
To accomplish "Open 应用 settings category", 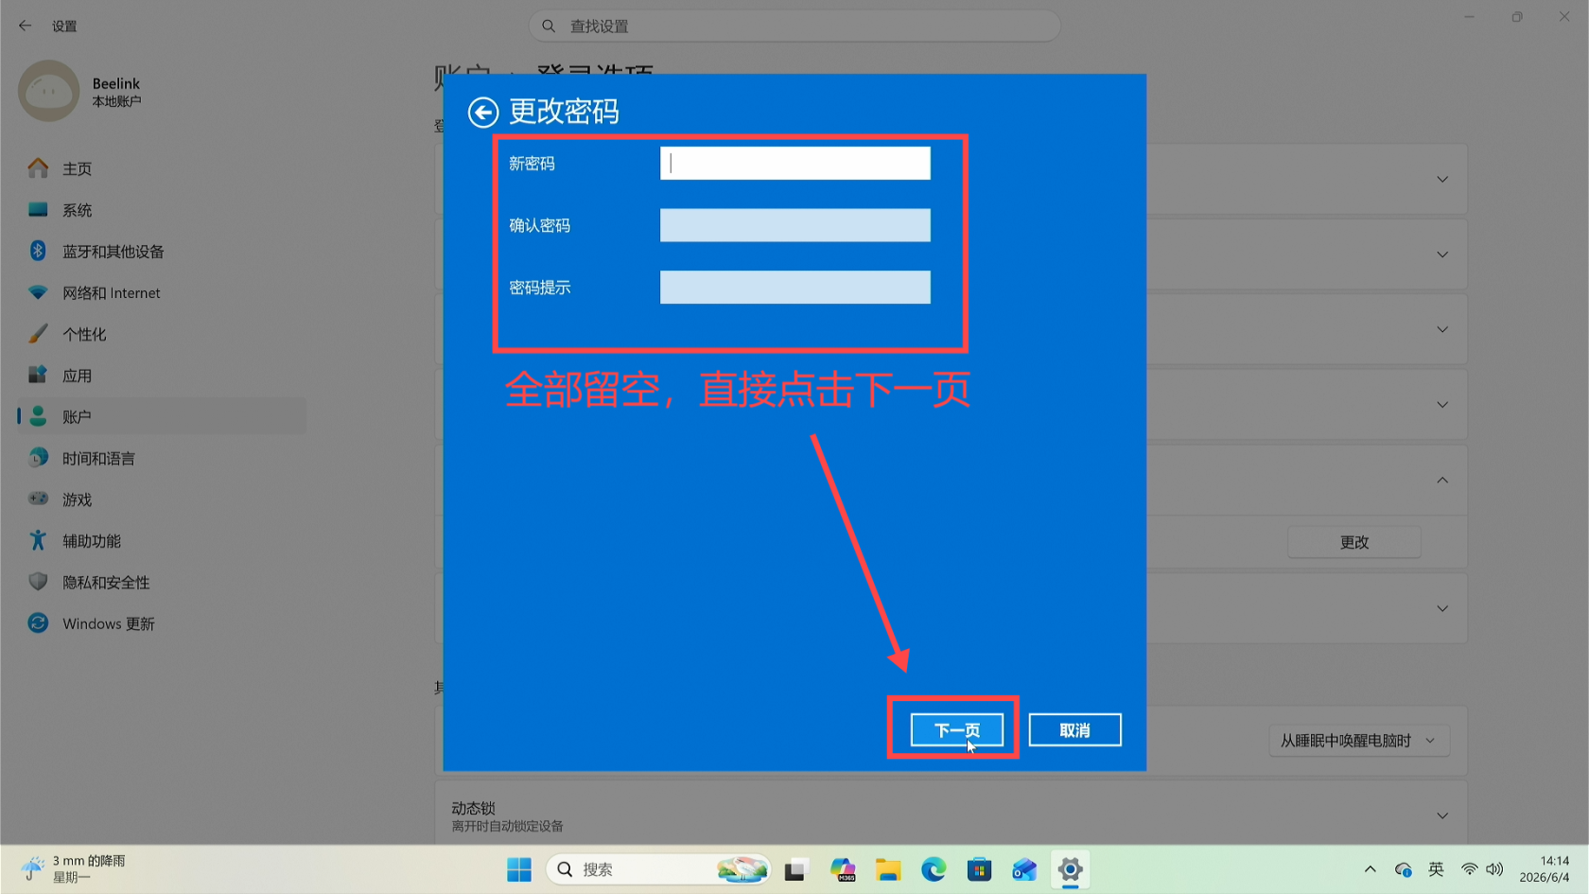I will 161,376.
